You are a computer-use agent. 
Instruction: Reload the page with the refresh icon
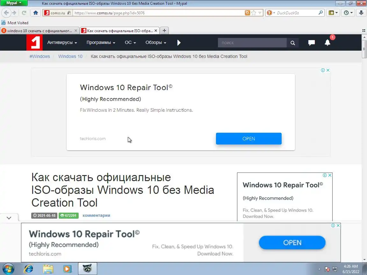point(24,13)
